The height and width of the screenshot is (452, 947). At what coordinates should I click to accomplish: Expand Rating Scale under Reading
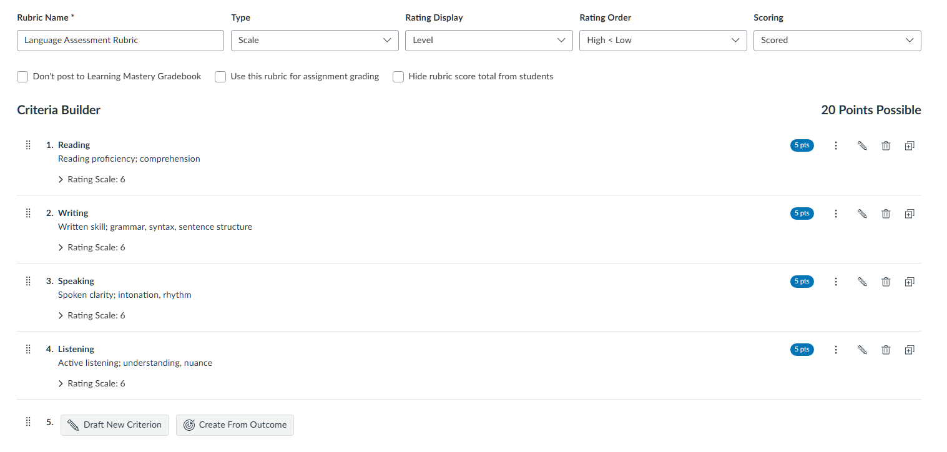[92, 179]
